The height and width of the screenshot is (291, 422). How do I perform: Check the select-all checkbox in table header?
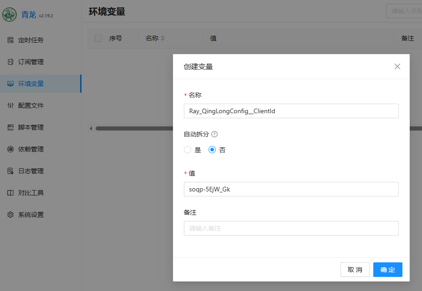point(98,38)
